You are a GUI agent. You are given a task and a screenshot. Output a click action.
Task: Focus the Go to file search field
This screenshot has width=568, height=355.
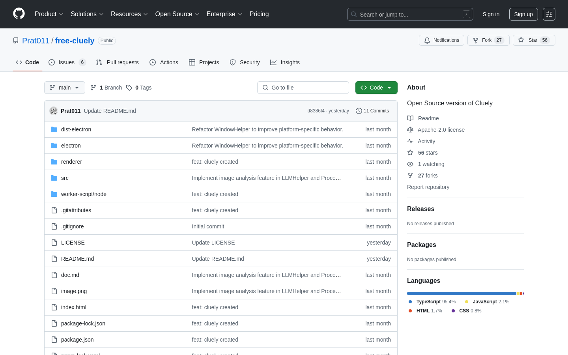(303, 88)
